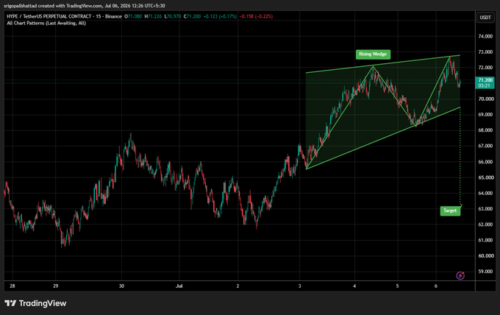Click the TradingView logo at bottom
500x315 pixels.
tap(35, 303)
